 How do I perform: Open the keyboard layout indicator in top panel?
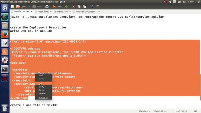(175, 2)
